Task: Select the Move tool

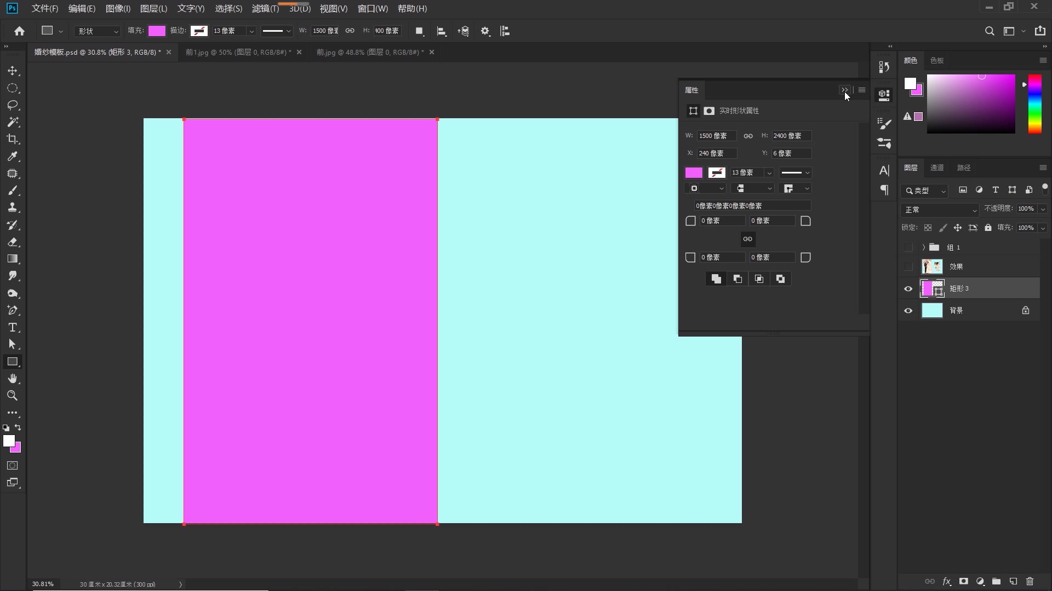Action: point(13,71)
